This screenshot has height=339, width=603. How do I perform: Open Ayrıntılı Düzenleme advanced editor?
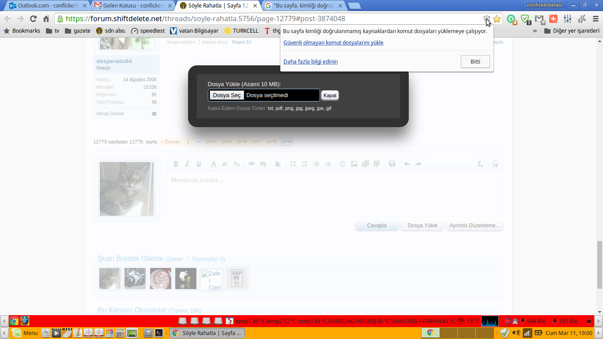click(x=475, y=226)
